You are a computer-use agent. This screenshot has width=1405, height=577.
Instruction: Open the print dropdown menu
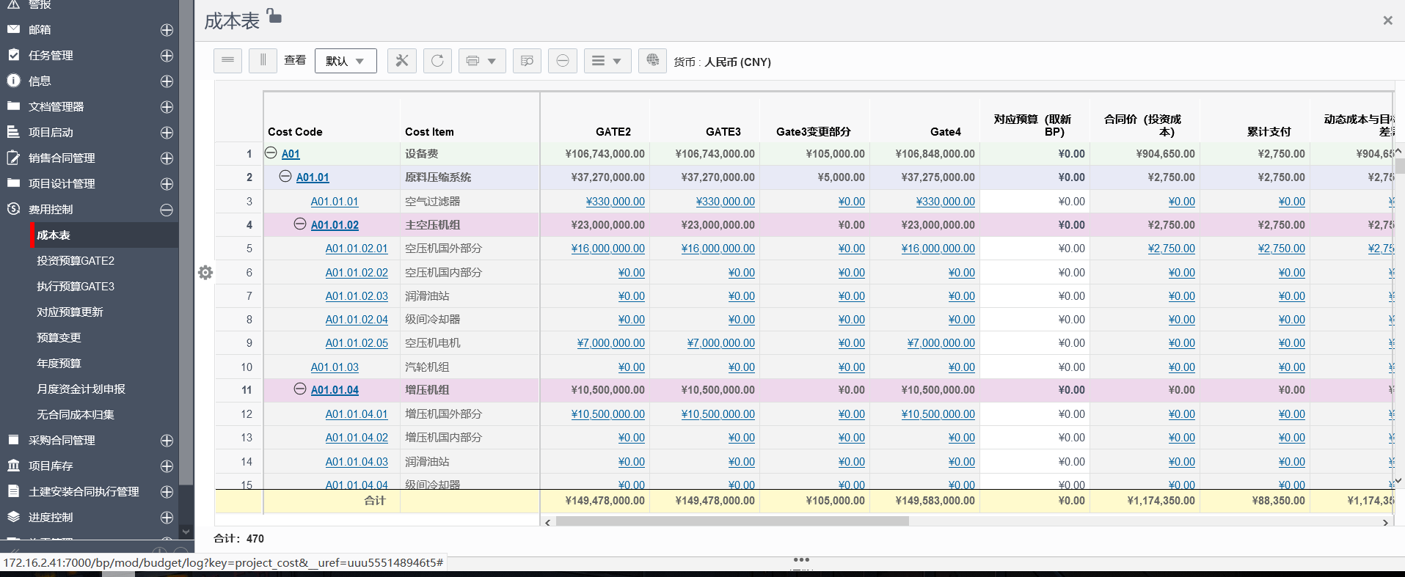click(482, 61)
